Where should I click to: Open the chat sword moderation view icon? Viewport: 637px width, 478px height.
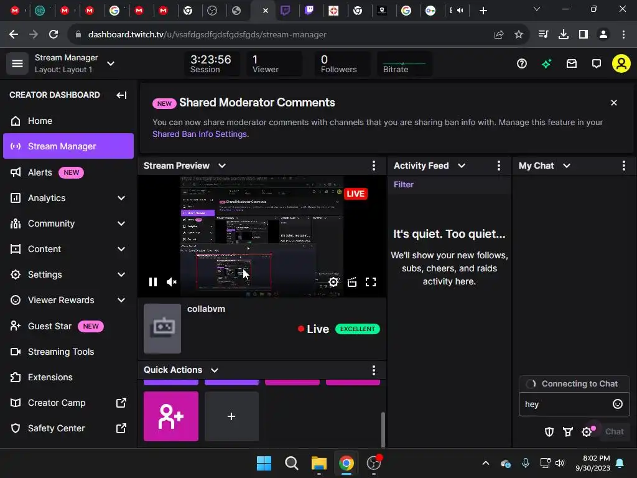568,432
